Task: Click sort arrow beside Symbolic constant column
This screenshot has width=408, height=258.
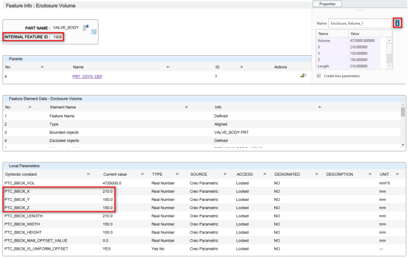Action: coord(89,174)
